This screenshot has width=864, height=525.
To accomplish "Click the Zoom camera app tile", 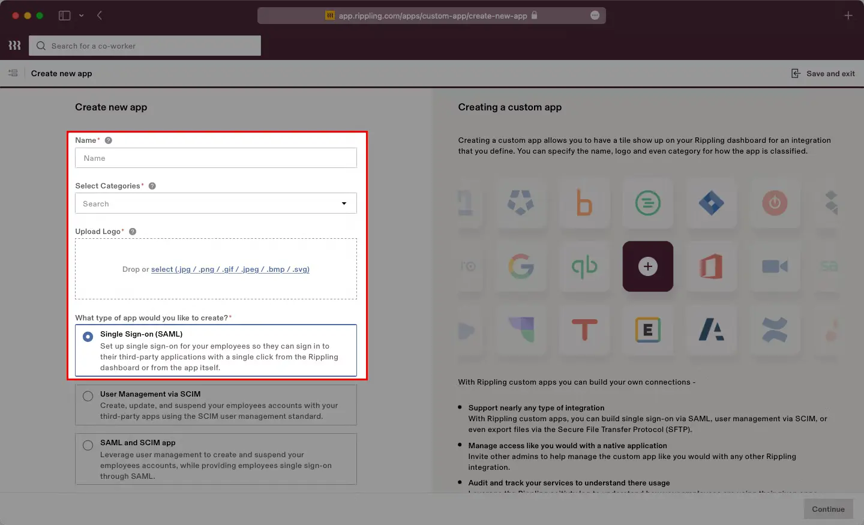I will click(x=775, y=266).
